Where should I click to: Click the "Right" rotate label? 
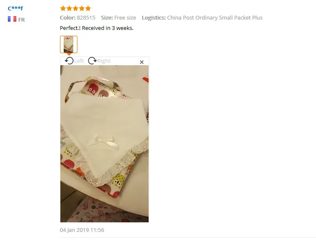[104, 61]
